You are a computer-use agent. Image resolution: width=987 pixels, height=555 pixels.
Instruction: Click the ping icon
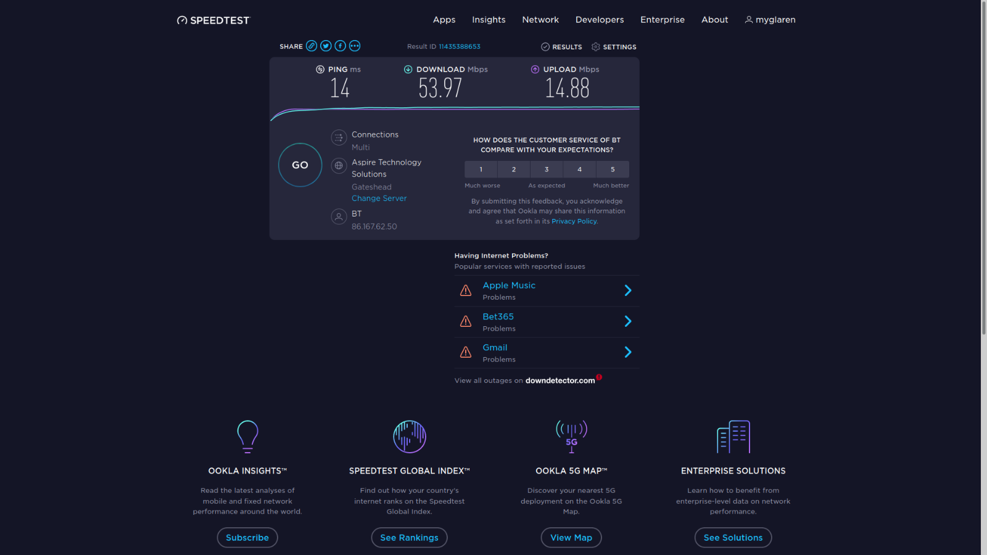pos(320,70)
